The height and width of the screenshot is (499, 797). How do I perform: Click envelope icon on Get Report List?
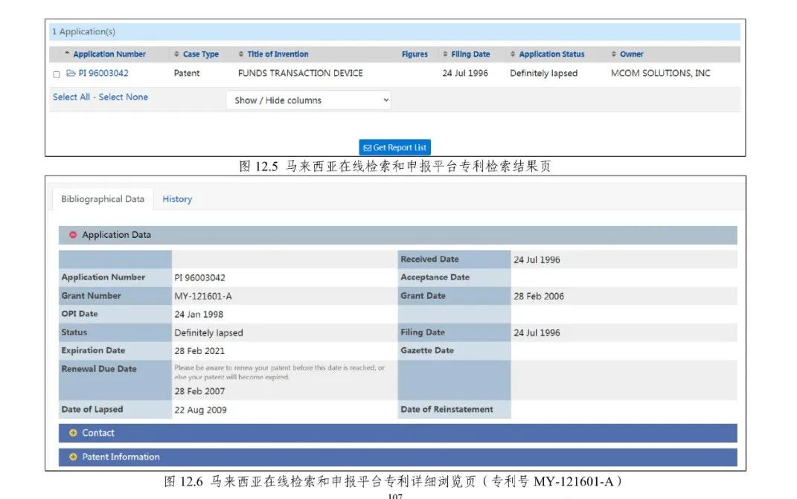[x=367, y=148]
